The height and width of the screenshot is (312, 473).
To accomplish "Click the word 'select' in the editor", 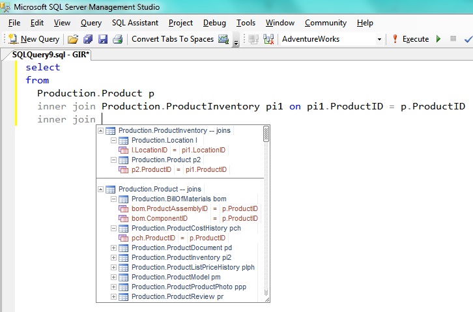I will click(43, 67).
